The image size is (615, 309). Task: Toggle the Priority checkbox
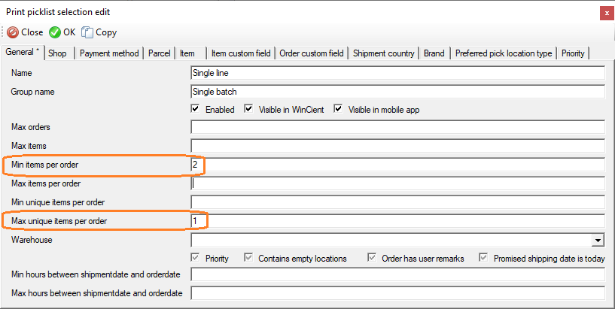point(195,258)
